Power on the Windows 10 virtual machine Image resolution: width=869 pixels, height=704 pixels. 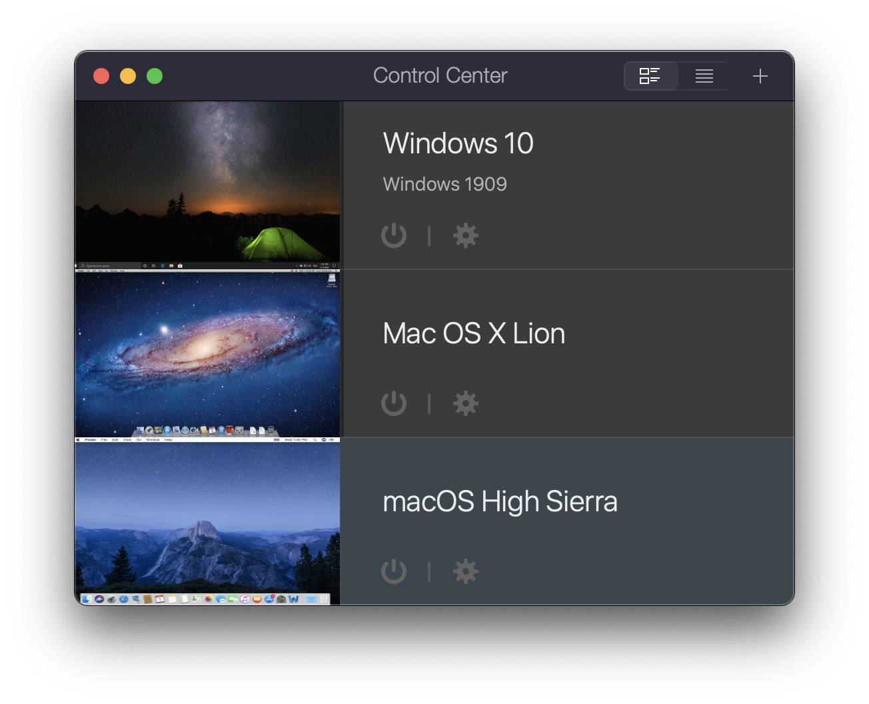coord(394,235)
